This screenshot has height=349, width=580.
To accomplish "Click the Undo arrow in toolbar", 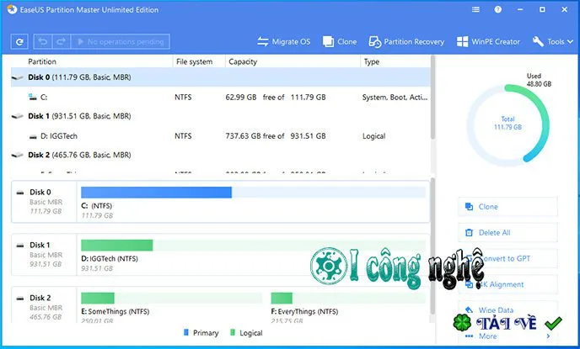I will click(43, 42).
